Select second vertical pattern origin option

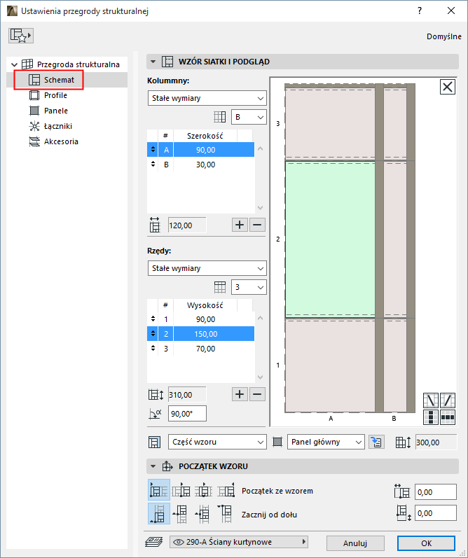(181, 514)
